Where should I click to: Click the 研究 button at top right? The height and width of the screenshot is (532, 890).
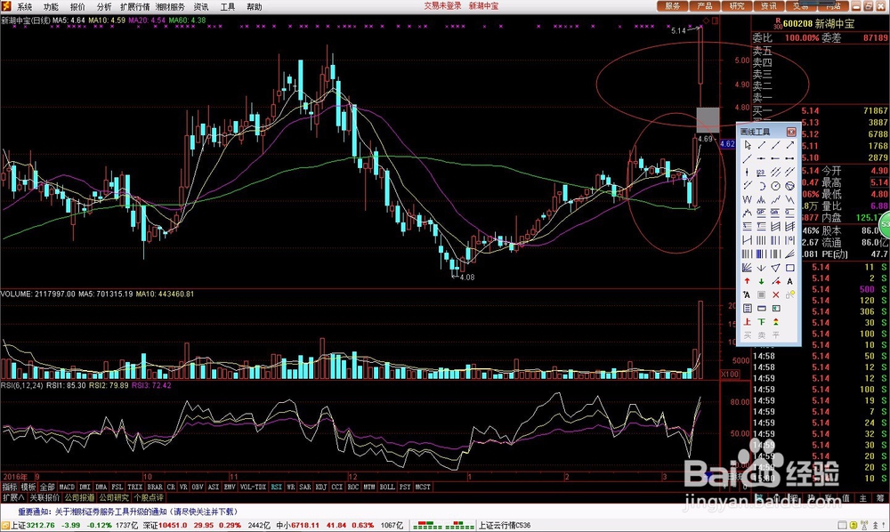point(737,6)
